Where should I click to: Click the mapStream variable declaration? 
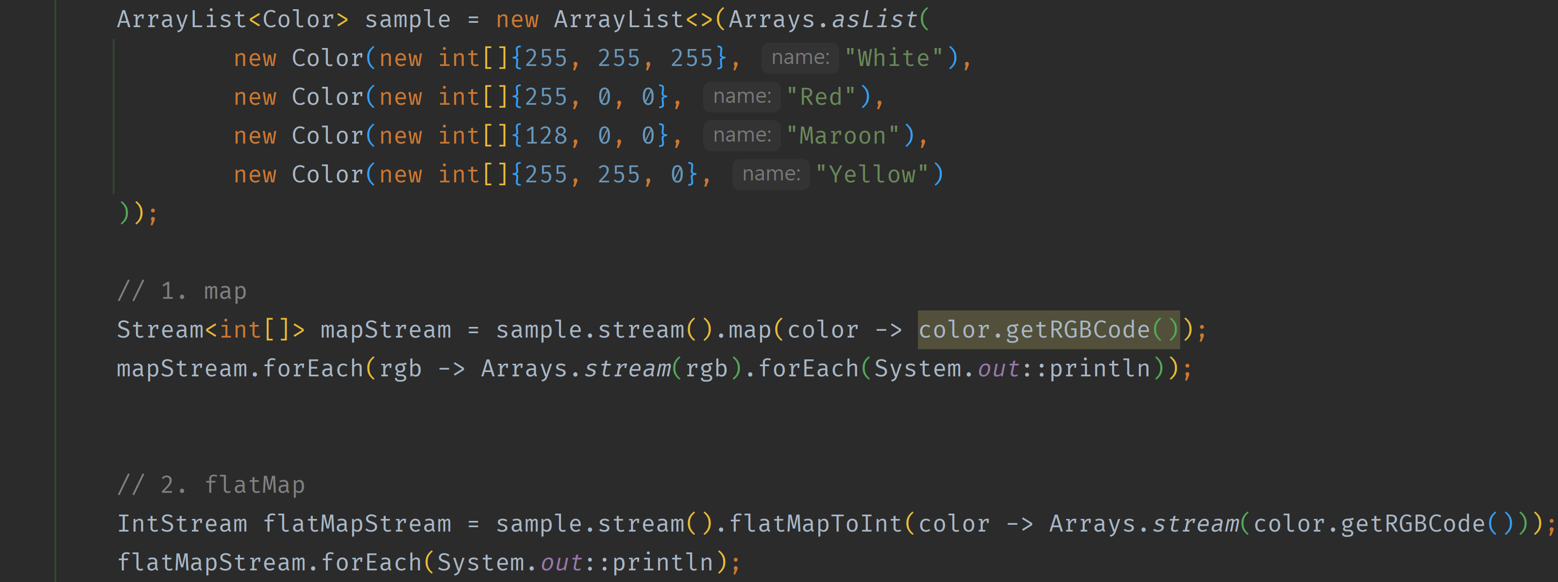point(385,330)
